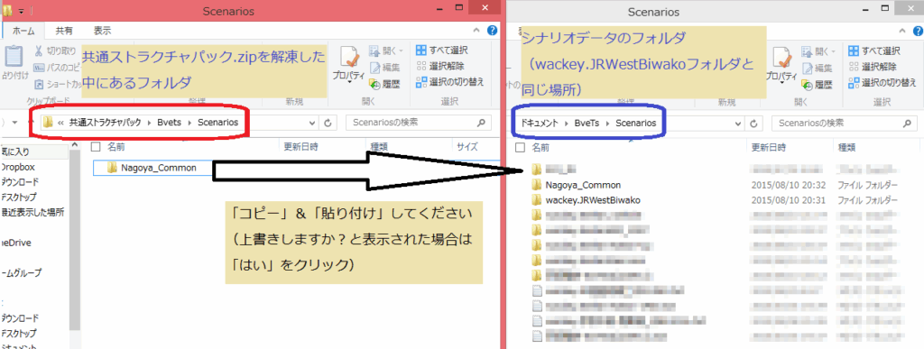This screenshot has width=924, height=349.
Task: Click 履歴 icon in left window ribbon
Action: (375, 84)
